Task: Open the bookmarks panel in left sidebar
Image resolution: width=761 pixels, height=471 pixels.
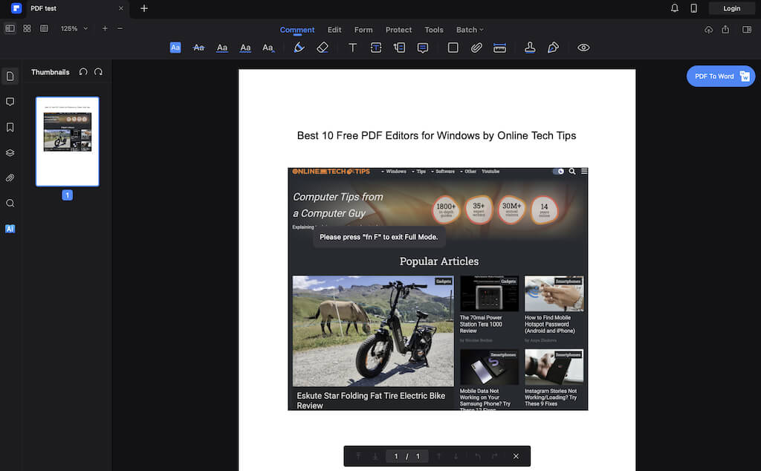Action: (x=10, y=127)
